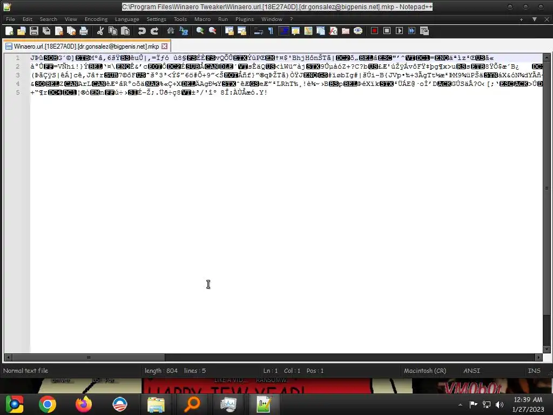Viewport: 553px width, 415px height.
Task: Toggle Word wrap toolbar button
Action: [x=258, y=31]
